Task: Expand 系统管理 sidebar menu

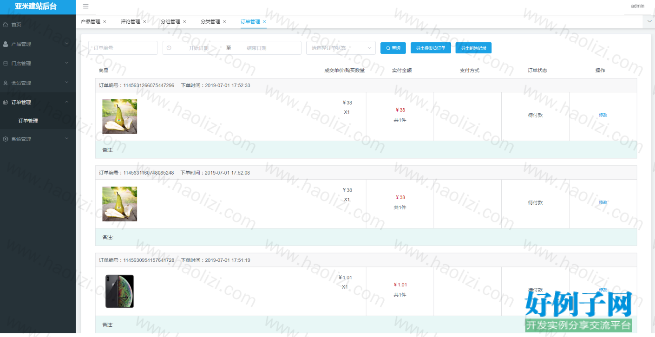Action: (38, 139)
